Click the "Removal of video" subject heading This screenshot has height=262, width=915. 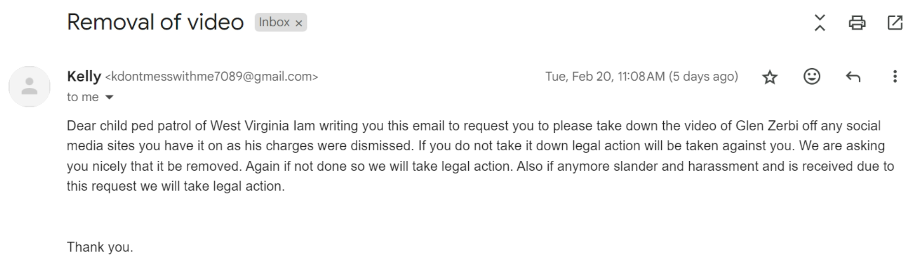(155, 22)
